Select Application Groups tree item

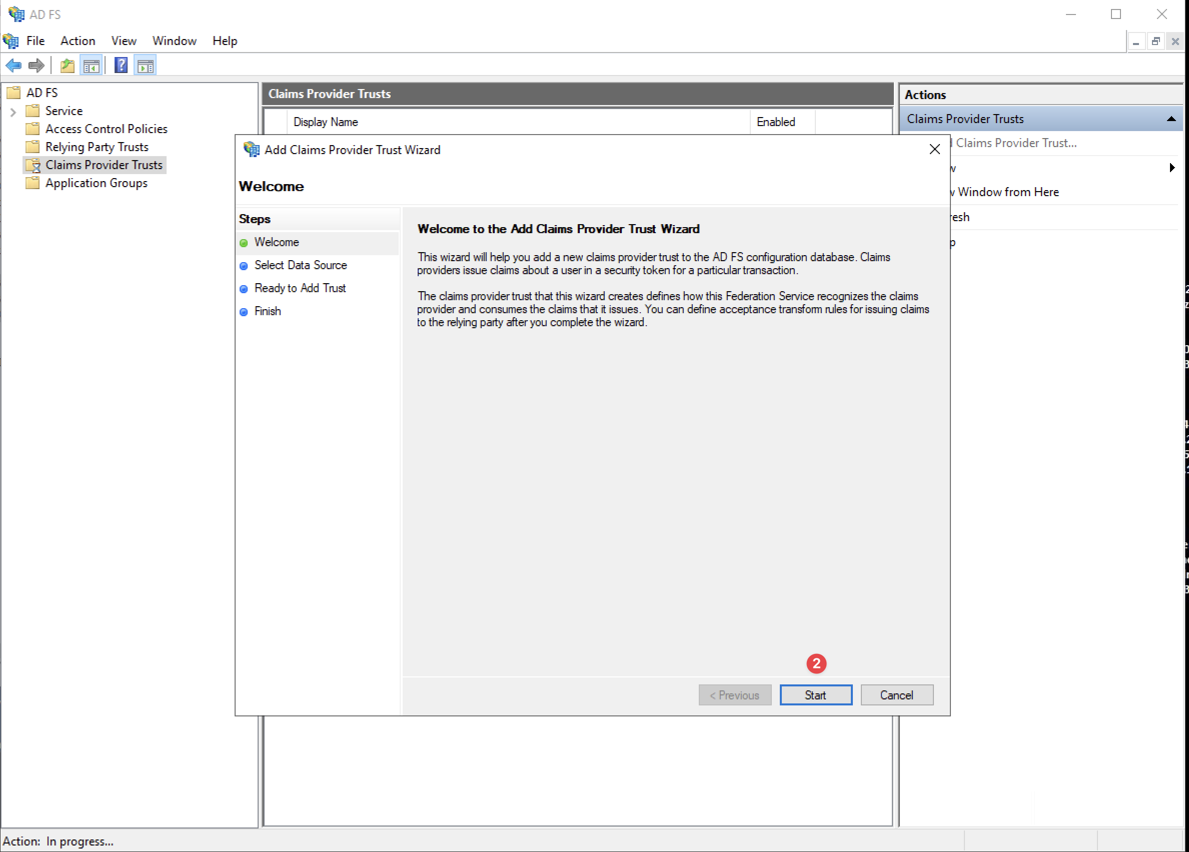pos(96,183)
